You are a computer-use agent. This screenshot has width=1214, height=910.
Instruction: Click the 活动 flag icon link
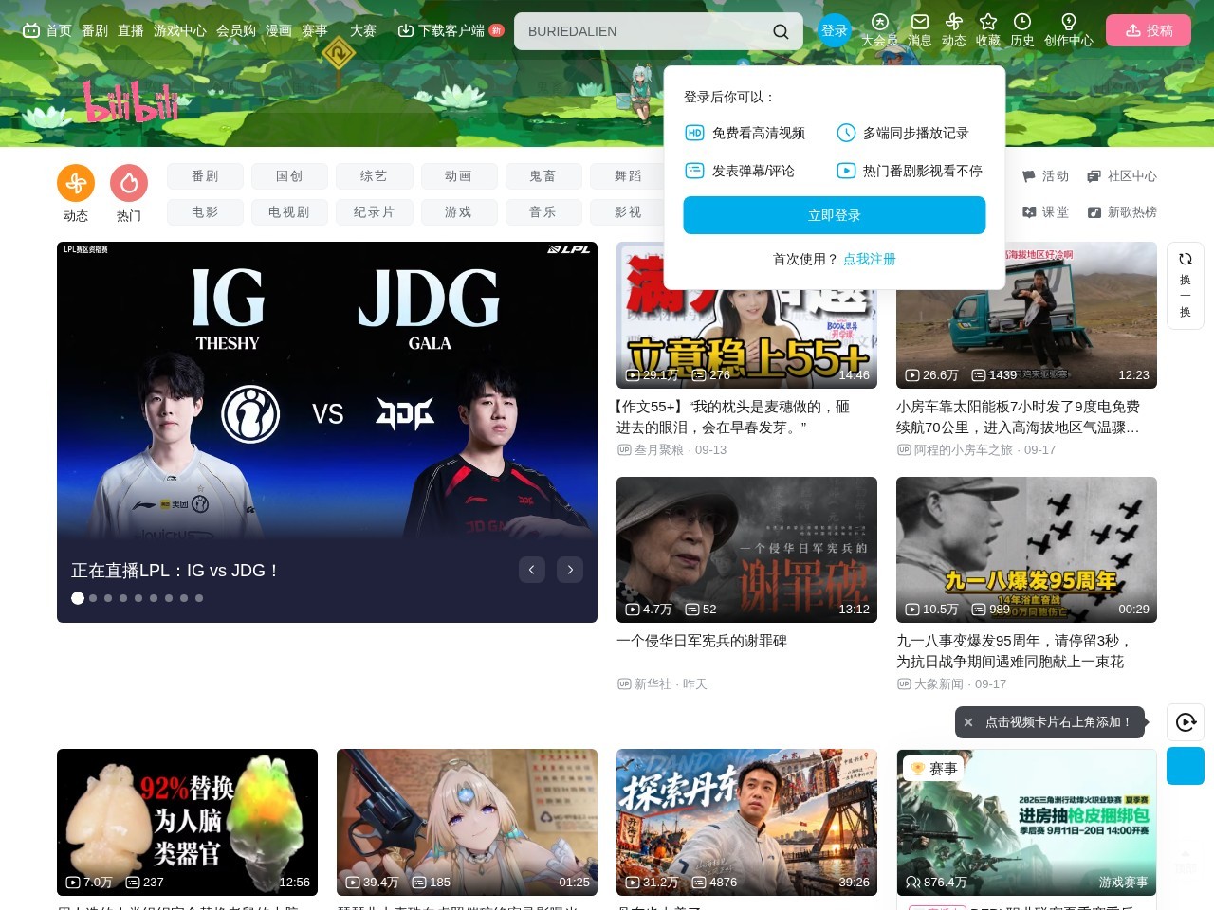1045,176
